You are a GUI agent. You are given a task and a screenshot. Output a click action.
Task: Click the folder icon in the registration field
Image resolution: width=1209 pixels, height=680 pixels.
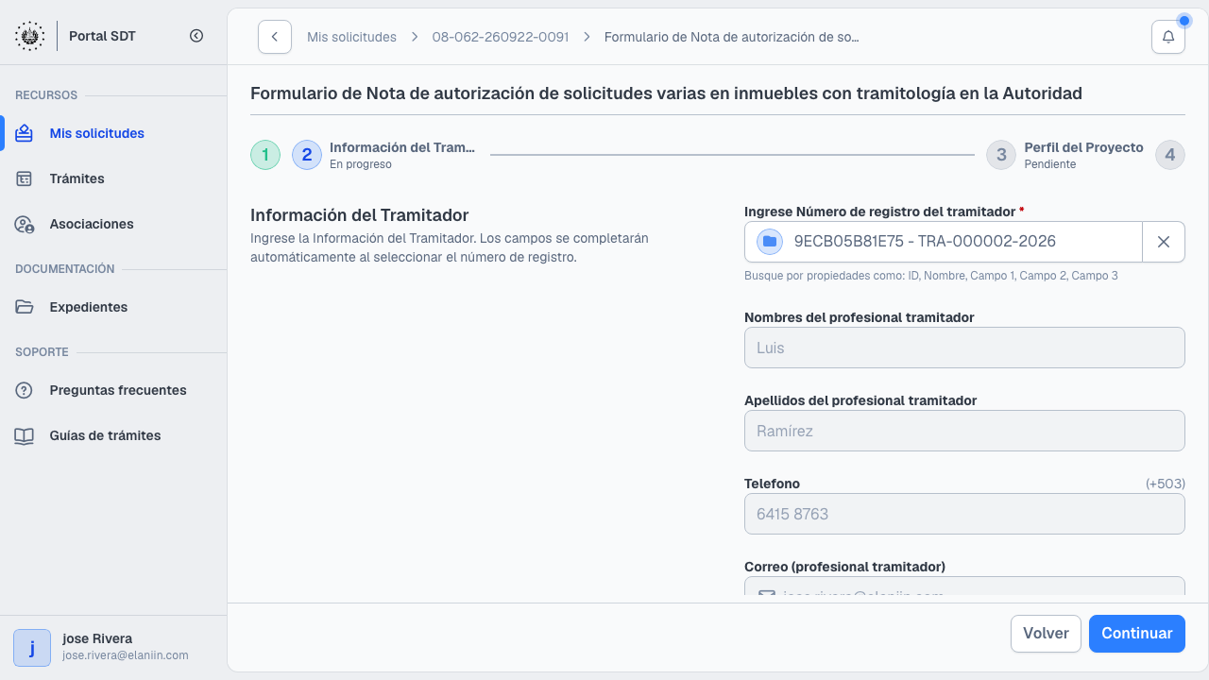[770, 242]
